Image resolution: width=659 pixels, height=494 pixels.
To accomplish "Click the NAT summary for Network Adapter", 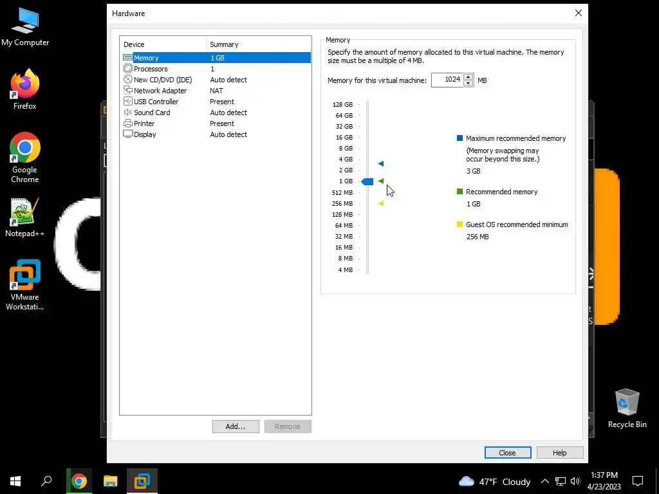I will click(x=216, y=90).
